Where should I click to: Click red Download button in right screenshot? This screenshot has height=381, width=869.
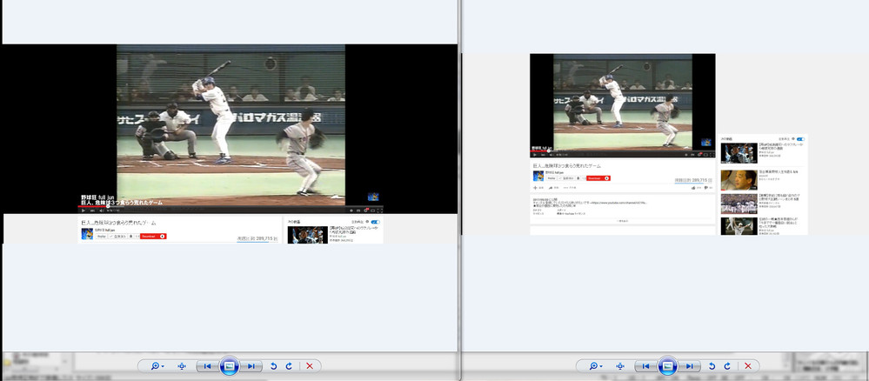(598, 177)
